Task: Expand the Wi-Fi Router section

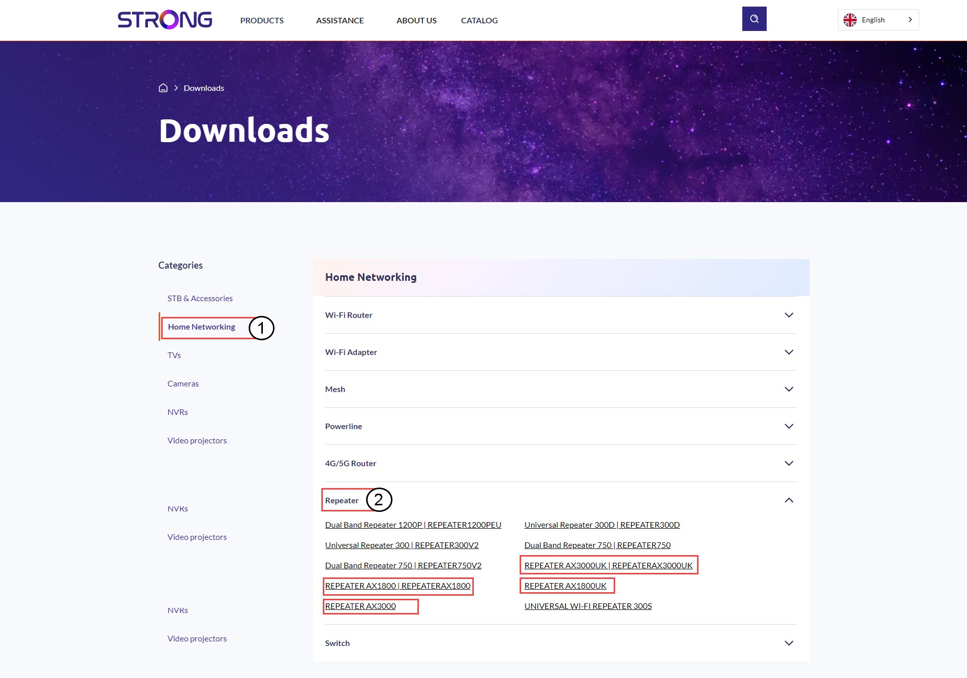Action: (561, 315)
